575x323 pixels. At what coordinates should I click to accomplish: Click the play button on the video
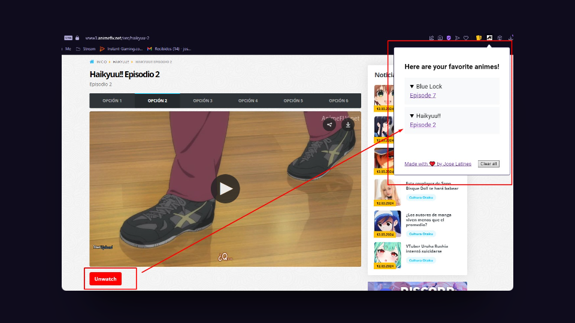225,189
